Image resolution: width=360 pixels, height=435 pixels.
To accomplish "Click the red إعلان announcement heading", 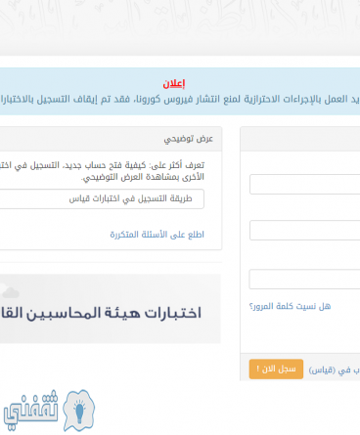I will pyautogui.click(x=174, y=84).
